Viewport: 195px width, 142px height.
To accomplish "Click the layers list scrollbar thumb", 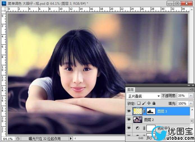I will tap(192, 121).
